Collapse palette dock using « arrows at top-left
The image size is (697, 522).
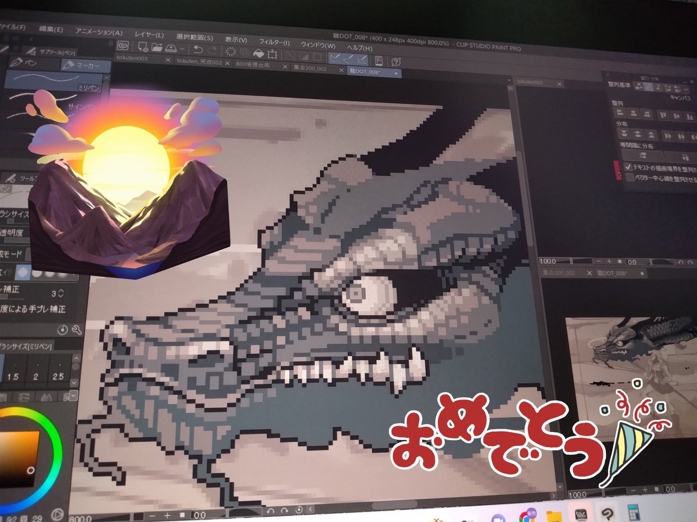click(16, 39)
